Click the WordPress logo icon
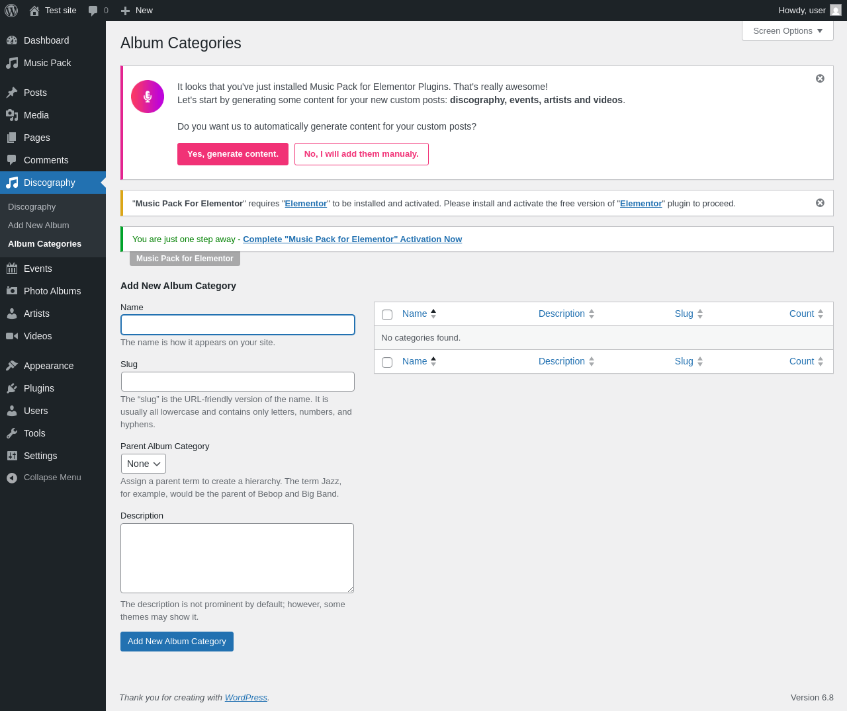The image size is (847, 711). pos(11,11)
